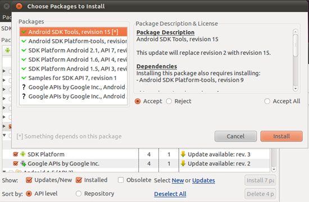Screen dimensions: 309x202
Task: Click the Deselect All link
Action: coord(170,194)
